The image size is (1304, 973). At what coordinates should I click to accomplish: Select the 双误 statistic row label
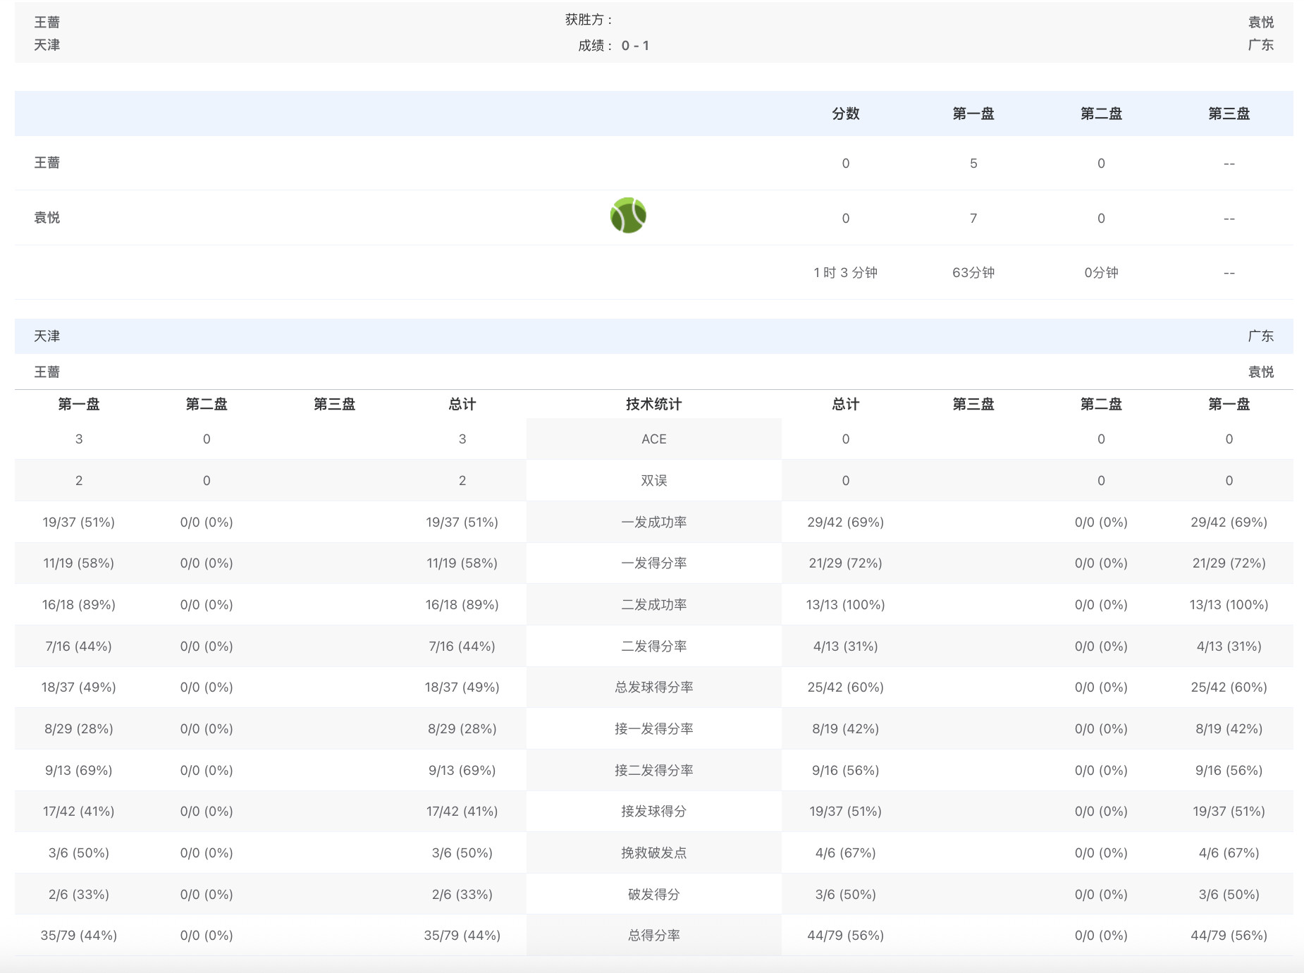653,481
